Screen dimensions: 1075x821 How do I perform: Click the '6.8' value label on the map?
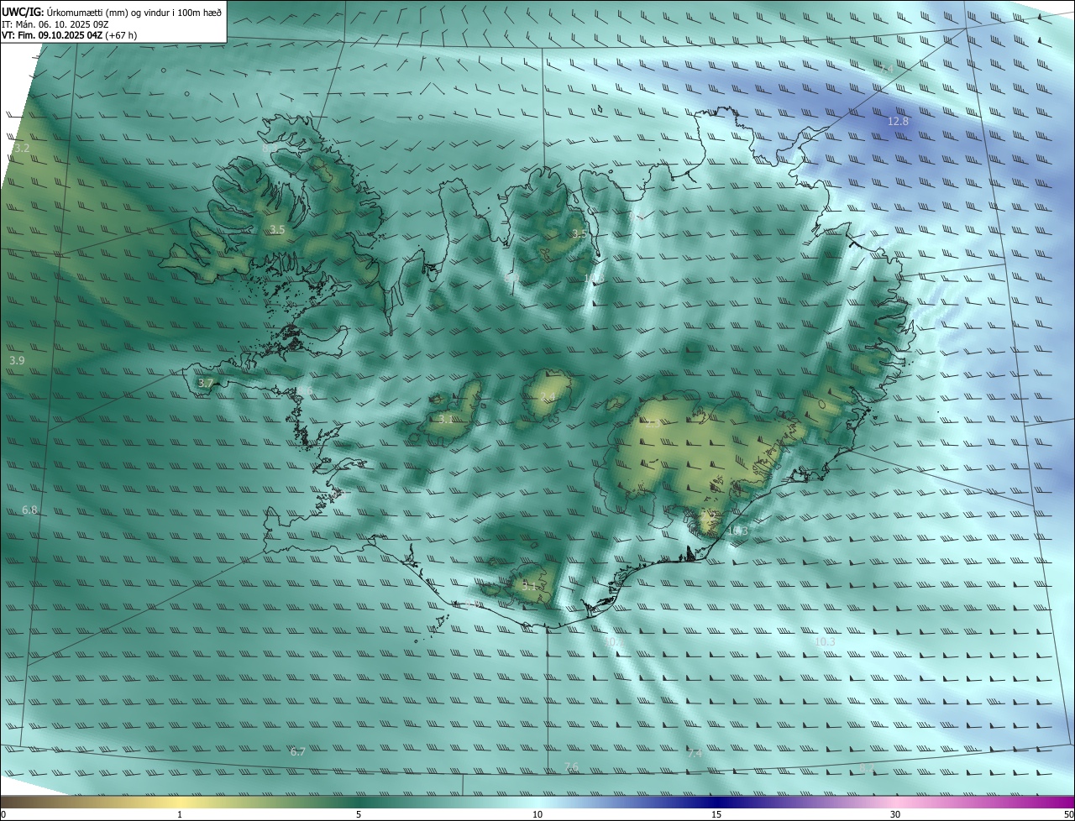click(29, 510)
